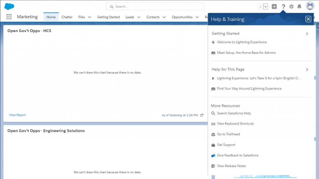The image size is (319, 179).
Task: Click the Help for This Page heading
Action: 228,69
